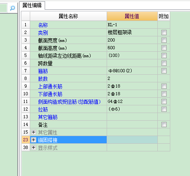
Task: Toggle the 附加 checkbox for 轴线距梁左边线距离
Action: (x=164, y=55)
